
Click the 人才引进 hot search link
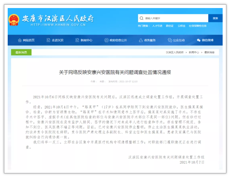157,26
